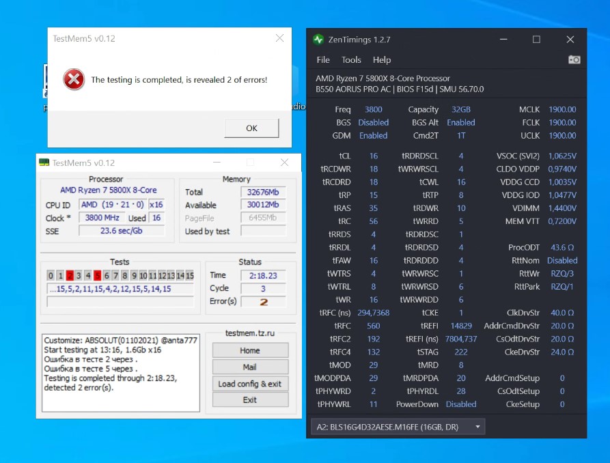Minimize the ZenTimings window
Viewport: 610px width, 463px height.
point(503,40)
